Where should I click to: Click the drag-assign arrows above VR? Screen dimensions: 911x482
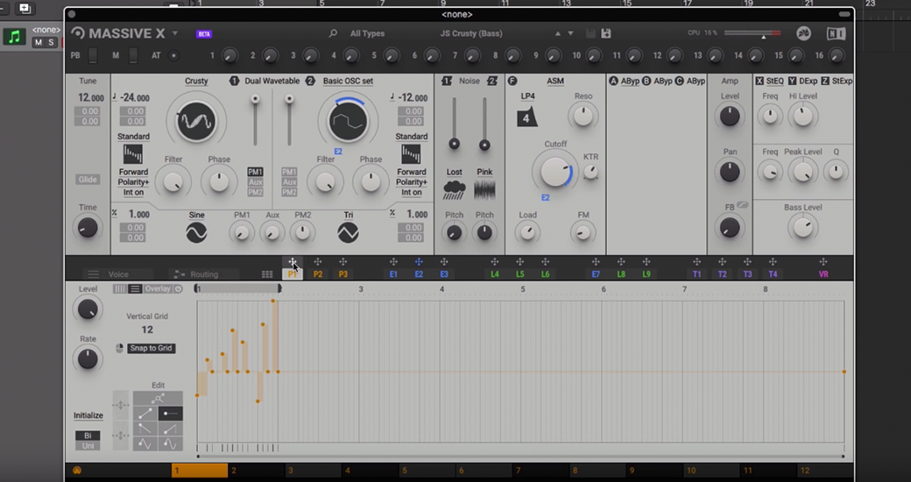(823, 262)
